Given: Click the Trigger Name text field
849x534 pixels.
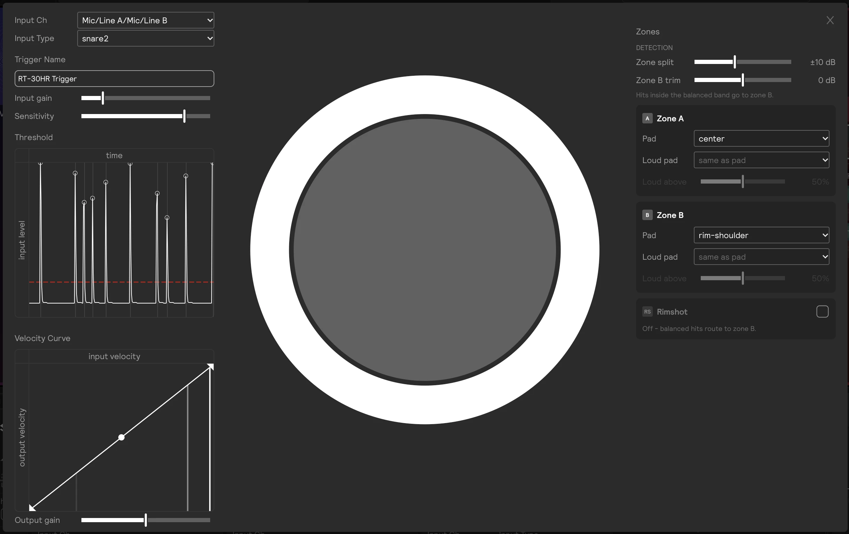Looking at the screenshot, I should (x=114, y=79).
